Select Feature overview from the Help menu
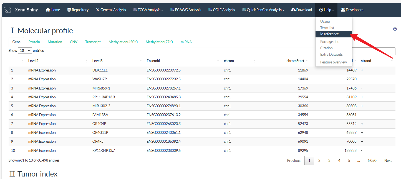 pos(334,62)
